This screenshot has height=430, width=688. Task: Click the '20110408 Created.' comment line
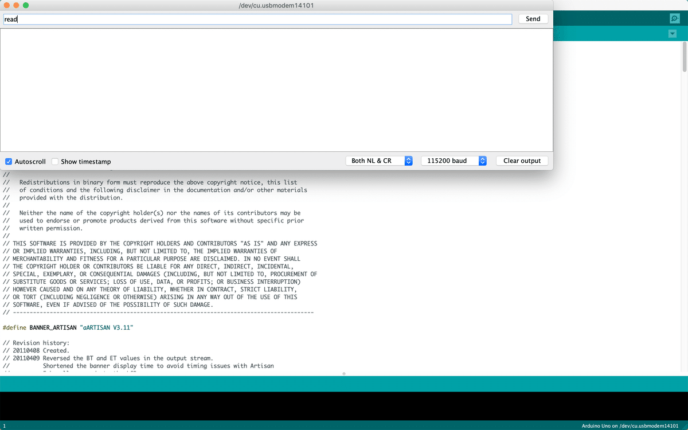coord(36,350)
